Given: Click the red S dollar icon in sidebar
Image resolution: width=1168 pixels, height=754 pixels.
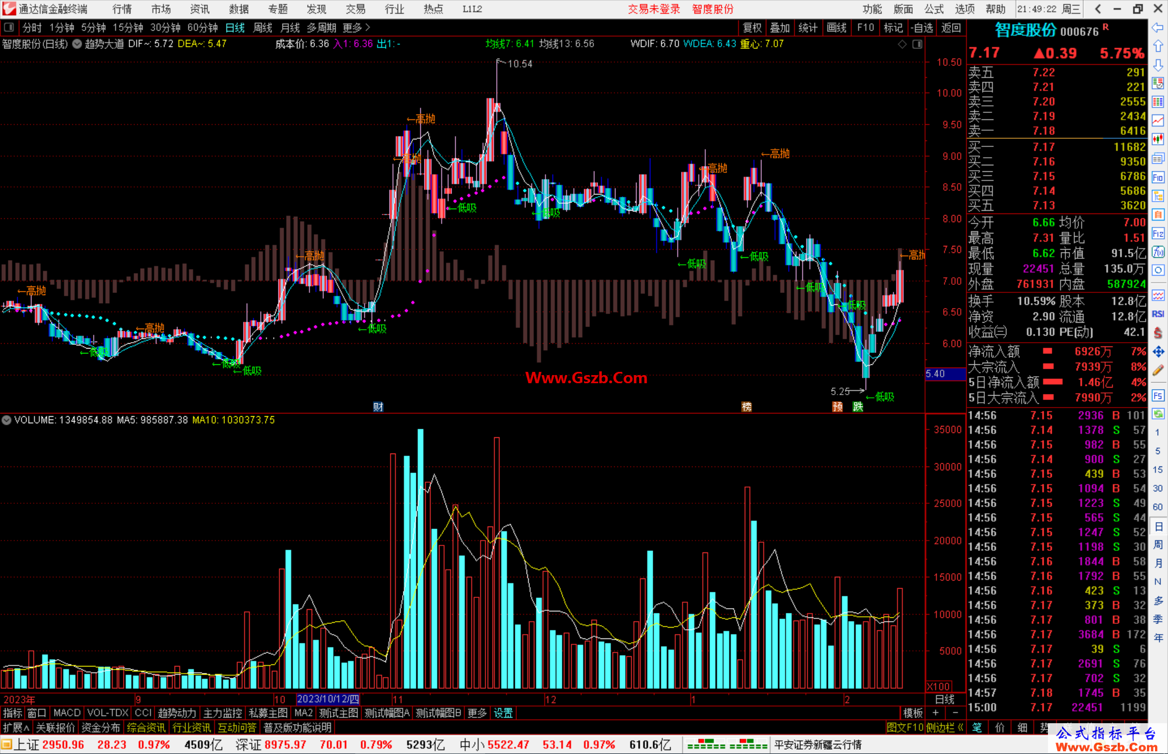Looking at the screenshot, I should [1158, 333].
